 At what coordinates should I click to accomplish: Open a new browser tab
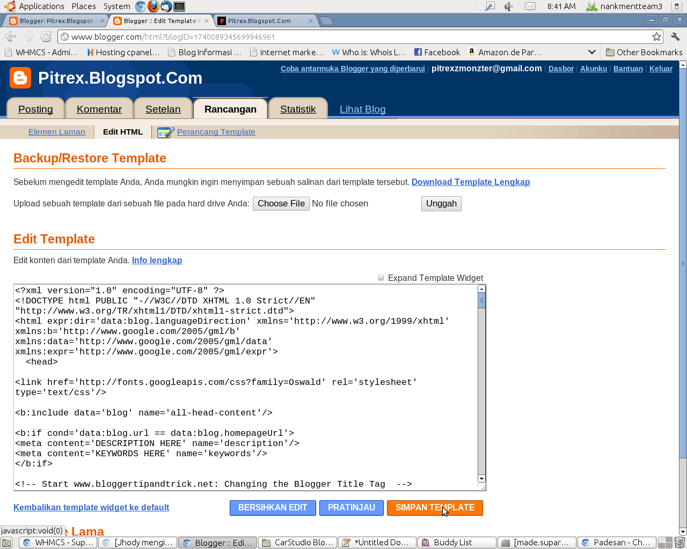pyautogui.click(x=326, y=21)
